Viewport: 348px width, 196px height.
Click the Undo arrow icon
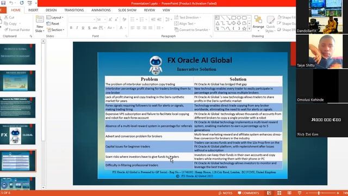[11, 3]
